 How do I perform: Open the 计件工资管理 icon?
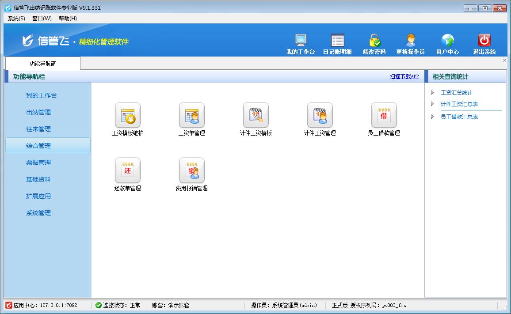(320, 115)
